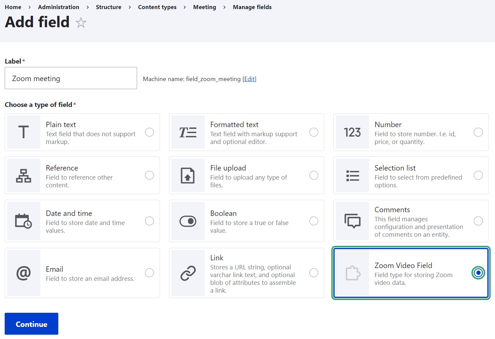Screen dimensions: 495x339
Task: Edit the machine name via Edit link
Action: click(250, 79)
